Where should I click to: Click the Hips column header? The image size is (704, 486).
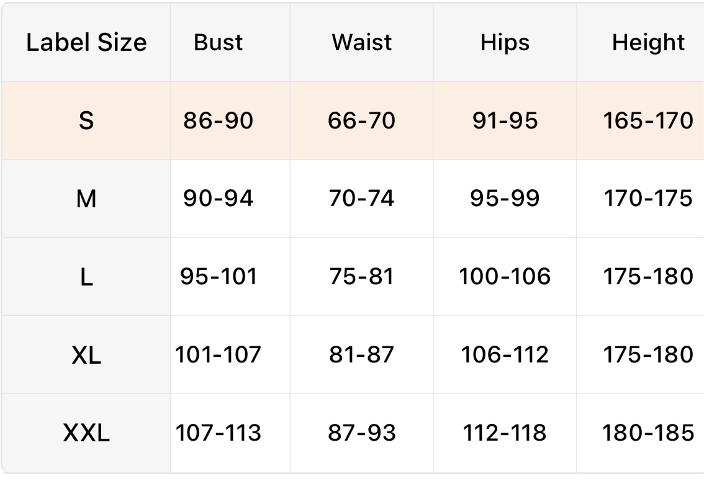(505, 42)
